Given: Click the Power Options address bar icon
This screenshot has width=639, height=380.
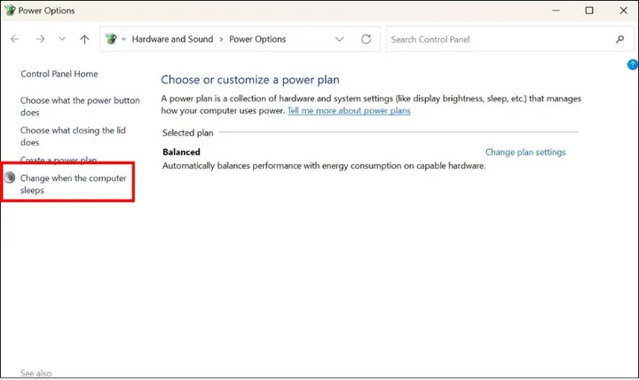Looking at the screenshot, I should click(x=111, y=39).
